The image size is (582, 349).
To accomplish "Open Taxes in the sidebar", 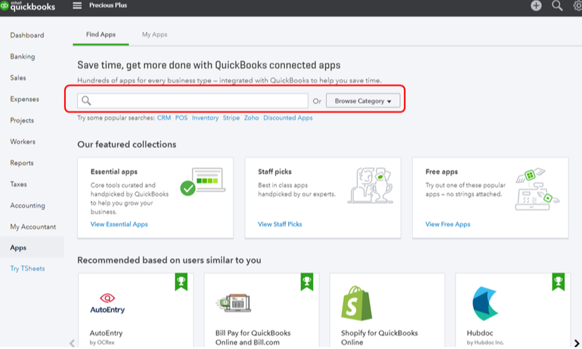I will (x=18, y=184).
